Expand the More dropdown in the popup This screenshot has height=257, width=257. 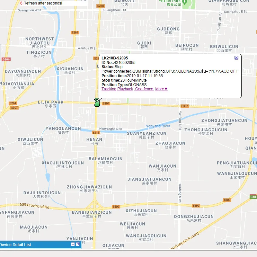click(x=161, y=89)
